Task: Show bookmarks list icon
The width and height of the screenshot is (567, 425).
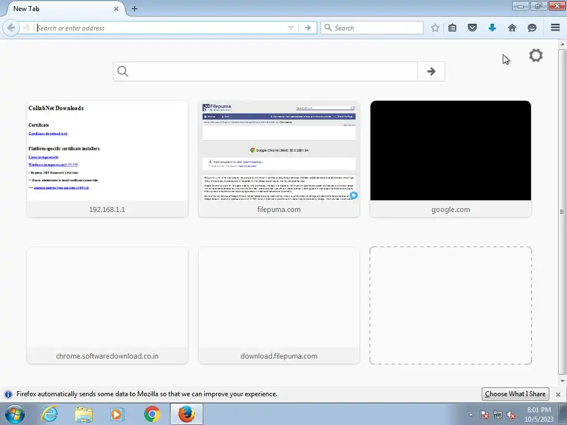Action: (x=452, y=28)
